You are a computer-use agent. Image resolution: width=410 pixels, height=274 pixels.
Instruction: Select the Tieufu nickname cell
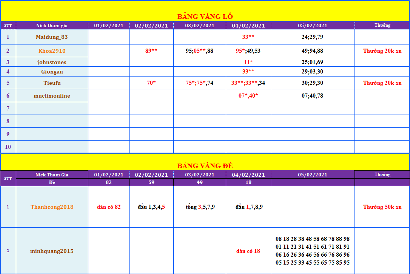click(52, 83)
